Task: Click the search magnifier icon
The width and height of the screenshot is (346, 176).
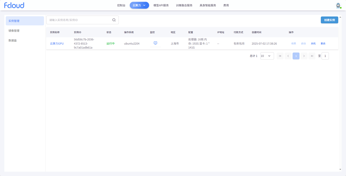Action: click(114, 20)
